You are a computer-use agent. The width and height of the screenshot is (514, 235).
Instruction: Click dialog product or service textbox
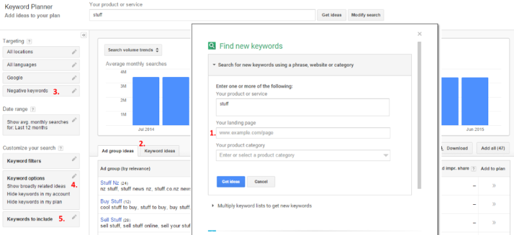click(x=303, y=107)
